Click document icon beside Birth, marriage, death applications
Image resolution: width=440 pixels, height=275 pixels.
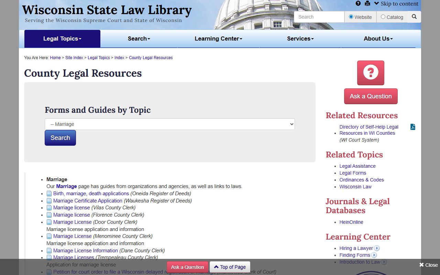pos(49,194)
